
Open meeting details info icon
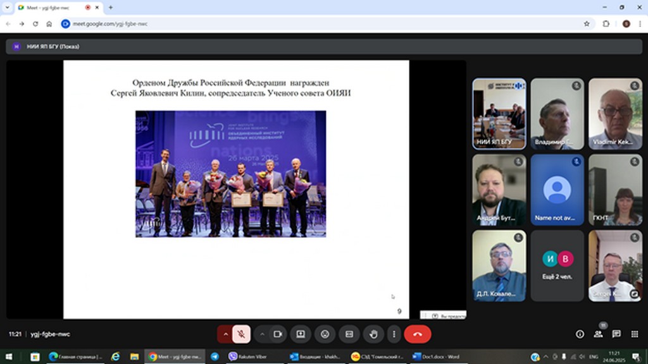580,334
